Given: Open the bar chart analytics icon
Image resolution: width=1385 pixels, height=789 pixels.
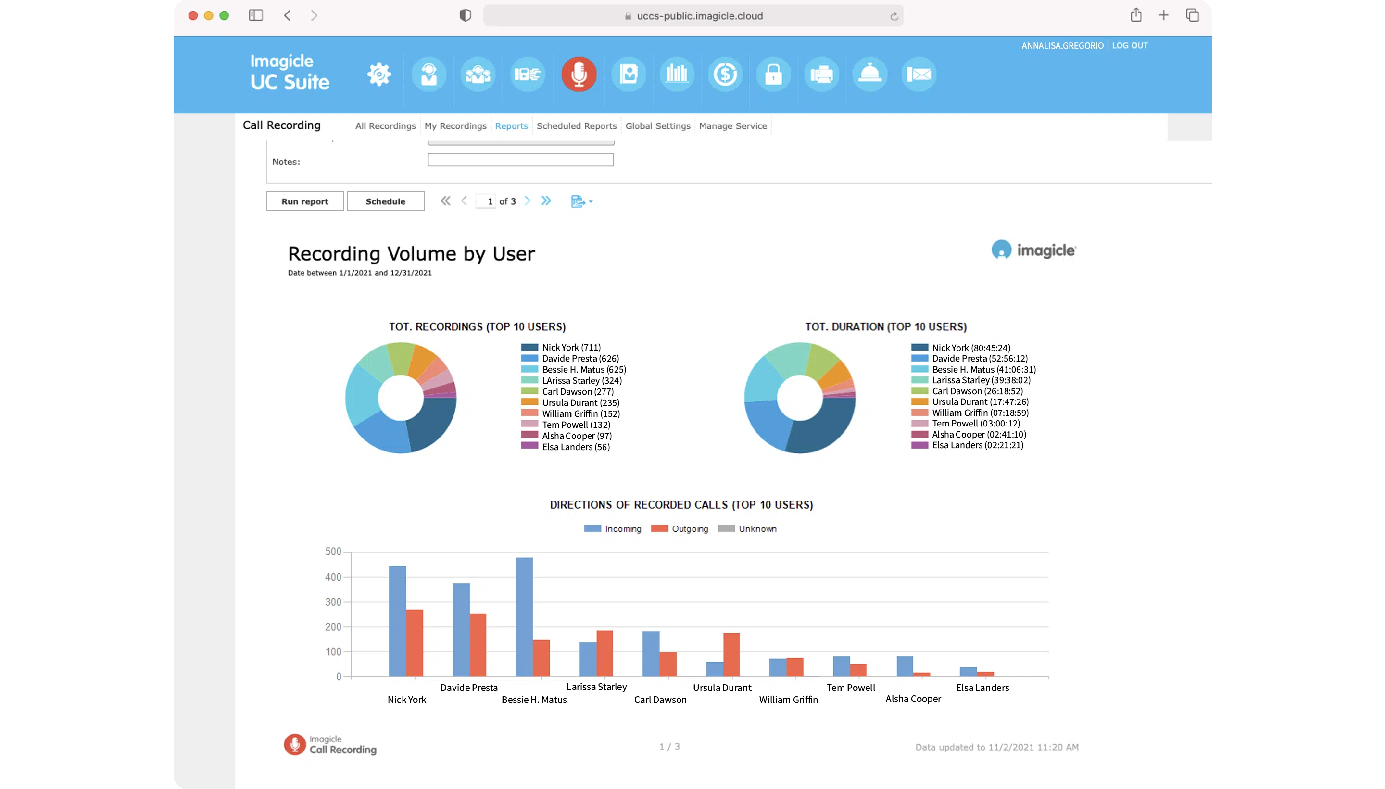Looking at the screenshot, I should (676, 74).
